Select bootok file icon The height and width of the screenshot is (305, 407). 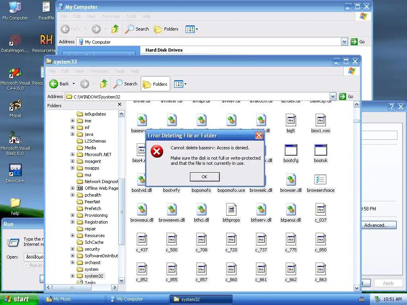click(x=321, y=153)
